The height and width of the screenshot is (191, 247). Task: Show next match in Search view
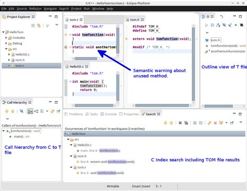tap(165, 123)
